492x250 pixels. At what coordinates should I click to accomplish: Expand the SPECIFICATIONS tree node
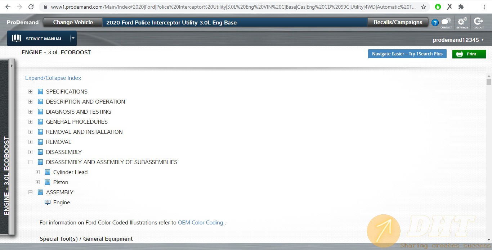coord(31,92)
